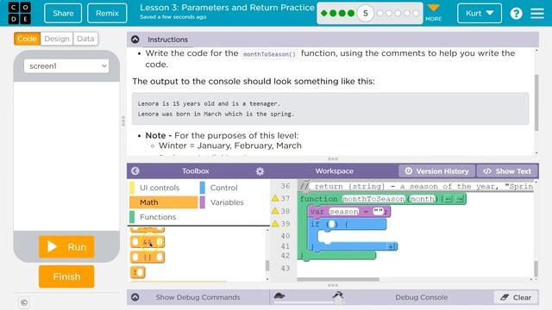This screenshot has height=310, width=552.
Task: Remove parameter arrow in monthToSeason block
Action: (x=448, y=199)
